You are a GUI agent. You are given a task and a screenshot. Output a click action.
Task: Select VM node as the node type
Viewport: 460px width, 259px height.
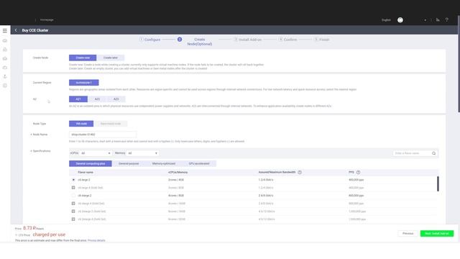(81, 124)
